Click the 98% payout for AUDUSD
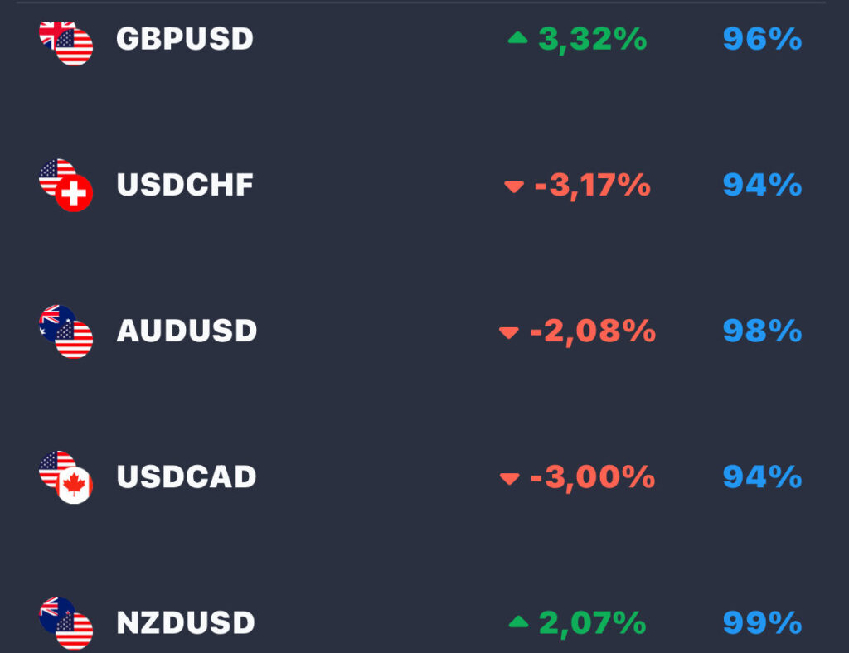The width and height of the screenshot is (849, 653). (763, 331)
